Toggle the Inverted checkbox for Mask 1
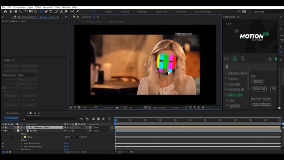The height and width of the screenshot is (160, 284). click(77, 137)
